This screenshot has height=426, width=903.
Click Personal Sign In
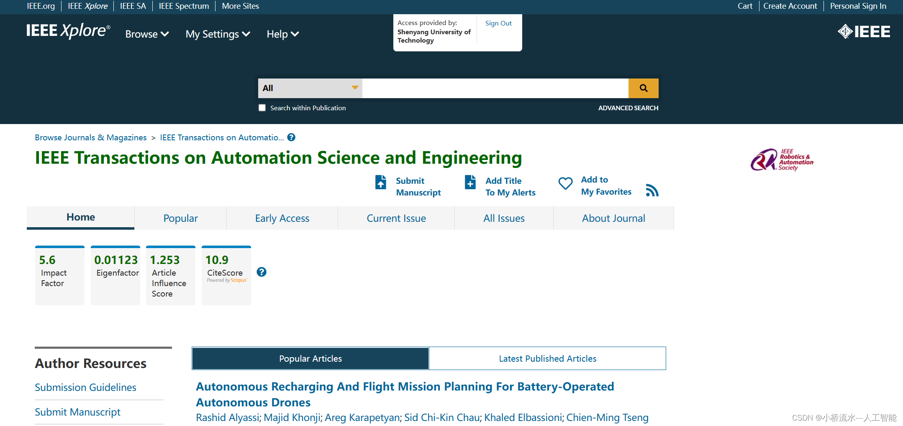tap(858, 6)
